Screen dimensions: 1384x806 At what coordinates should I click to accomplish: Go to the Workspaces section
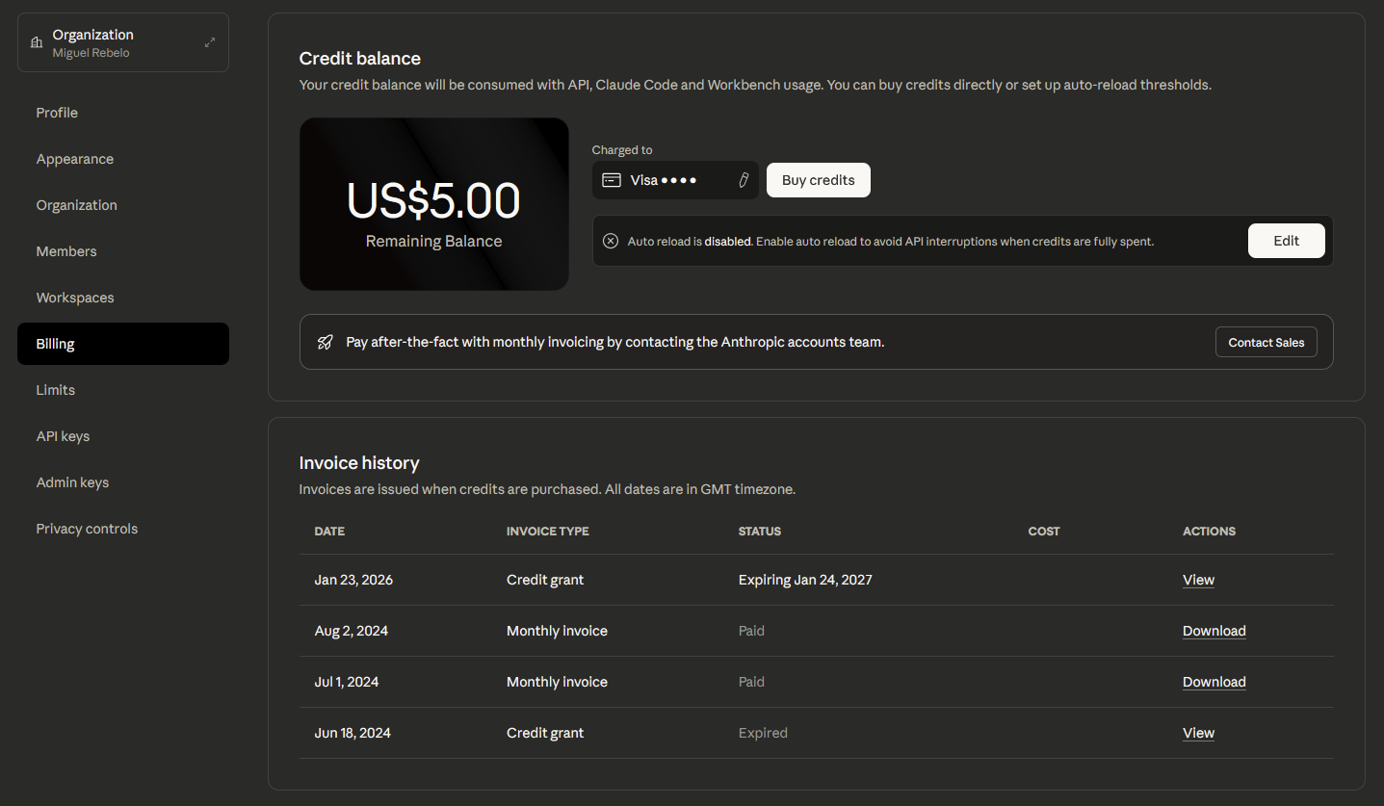tap(74, 297)
